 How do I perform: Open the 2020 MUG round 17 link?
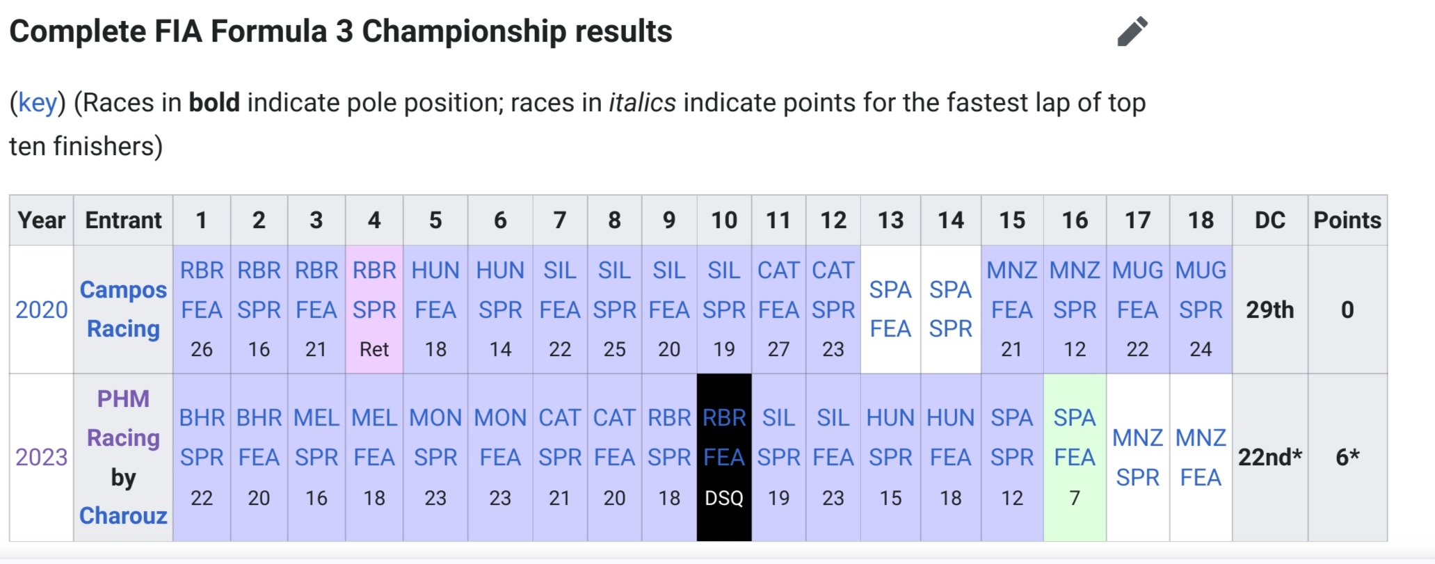pos(1137,270)
